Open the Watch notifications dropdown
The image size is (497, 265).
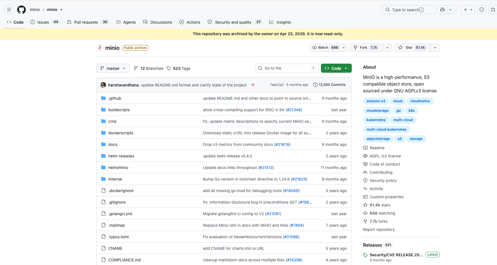tap(329, 48)
